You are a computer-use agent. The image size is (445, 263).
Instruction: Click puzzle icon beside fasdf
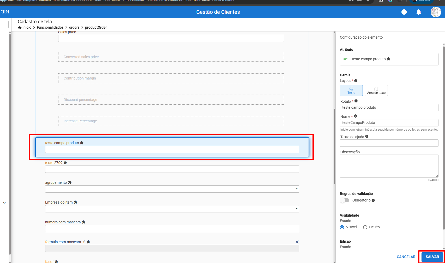coord(56,261)
